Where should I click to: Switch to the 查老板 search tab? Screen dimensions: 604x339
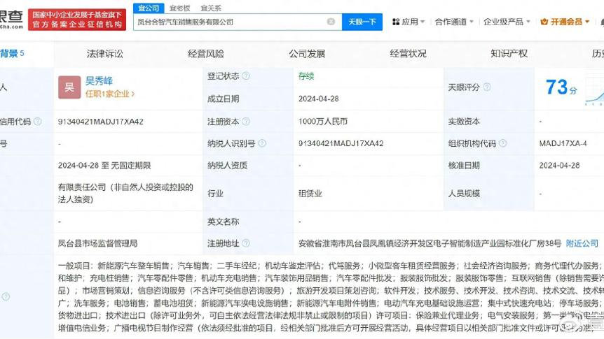click(x=180, y=8)
